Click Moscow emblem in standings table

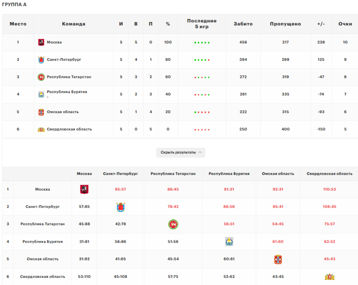click(41, 42)
